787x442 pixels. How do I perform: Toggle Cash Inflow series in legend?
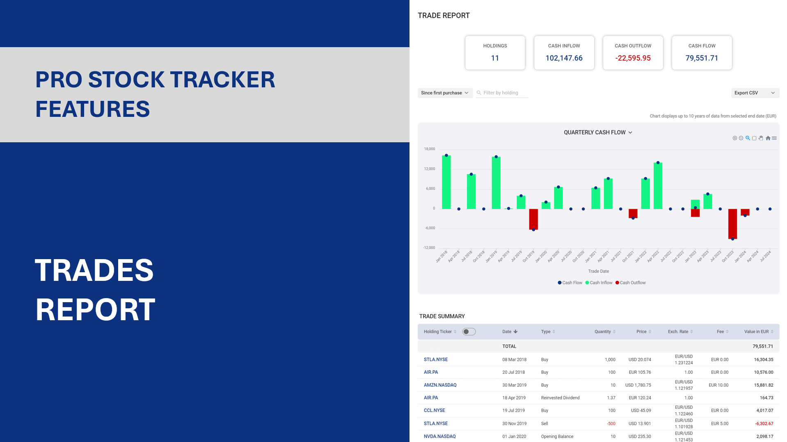click(599, 283)
